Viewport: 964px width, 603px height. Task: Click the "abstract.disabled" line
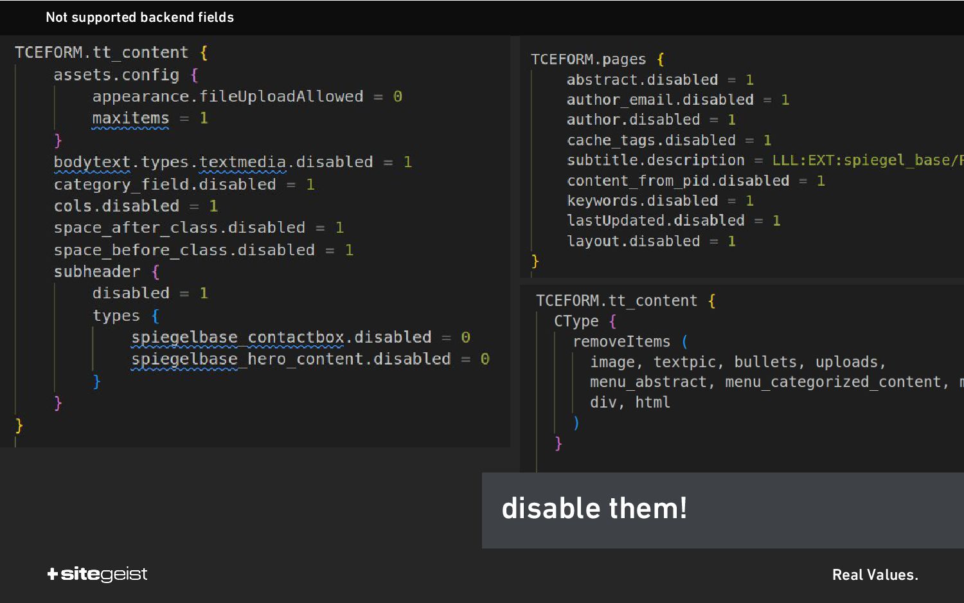pyautogui.click(x=641, y=80)
